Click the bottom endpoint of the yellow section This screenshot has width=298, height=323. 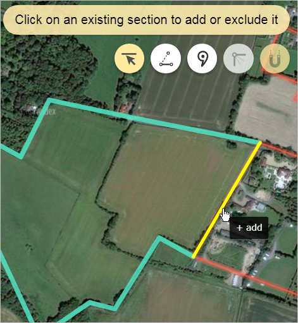193,257
